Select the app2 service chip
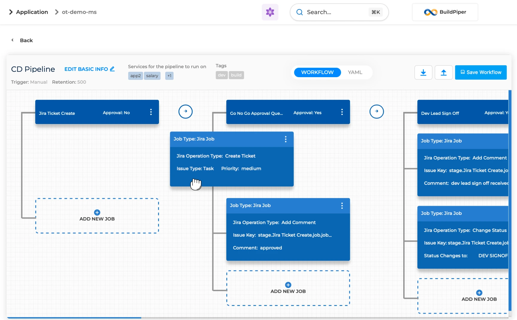The width and height of the screenshot is (517, 320). (135, 76)
